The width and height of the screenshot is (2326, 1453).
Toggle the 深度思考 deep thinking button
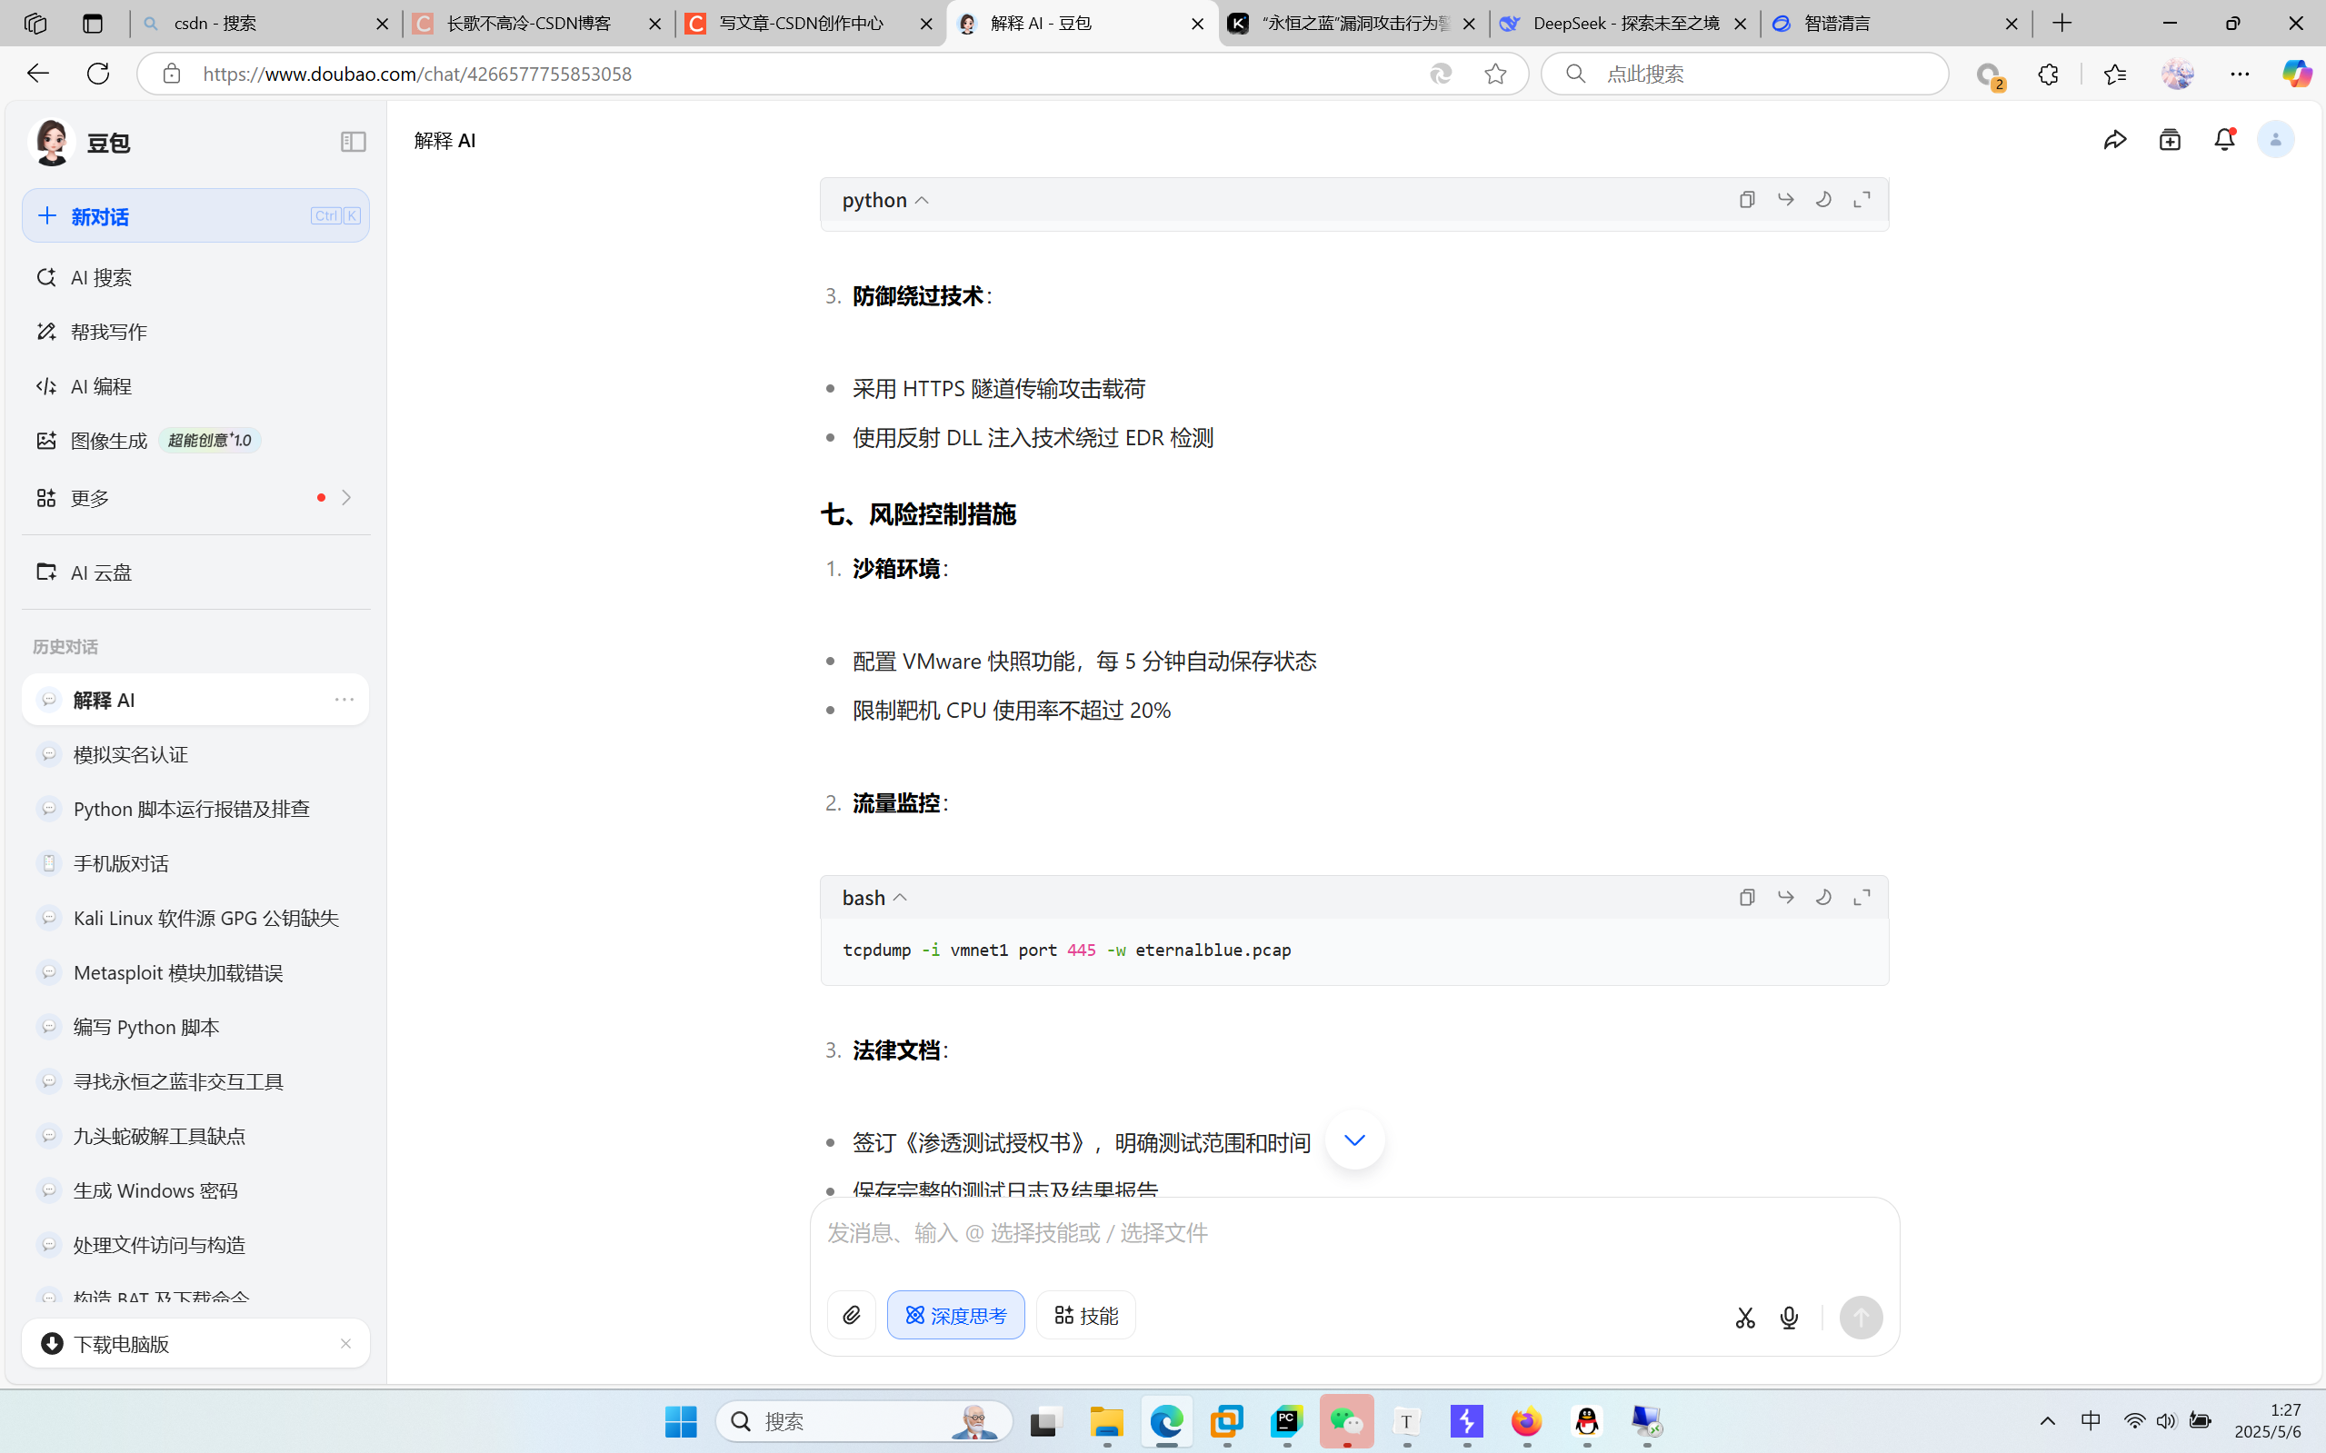point(955,1315)
